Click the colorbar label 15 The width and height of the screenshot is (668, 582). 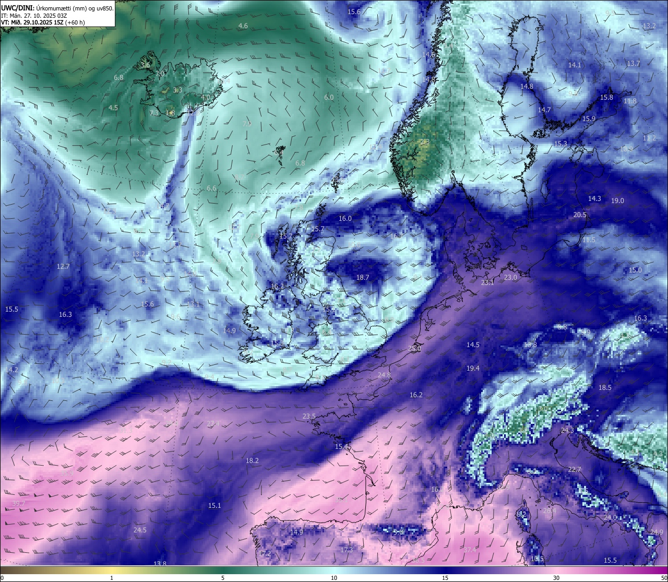click(x=445, y=578)
